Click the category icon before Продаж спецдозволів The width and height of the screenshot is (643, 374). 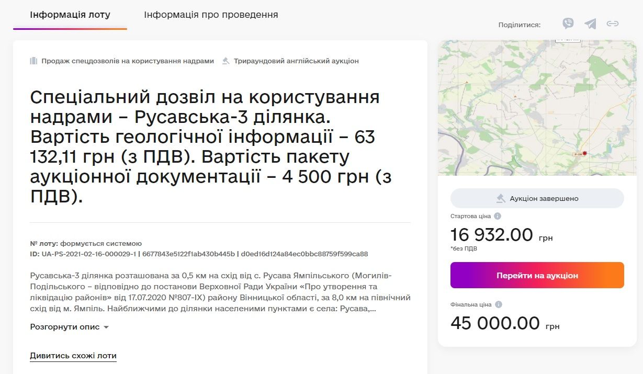[x=34, y=61]
